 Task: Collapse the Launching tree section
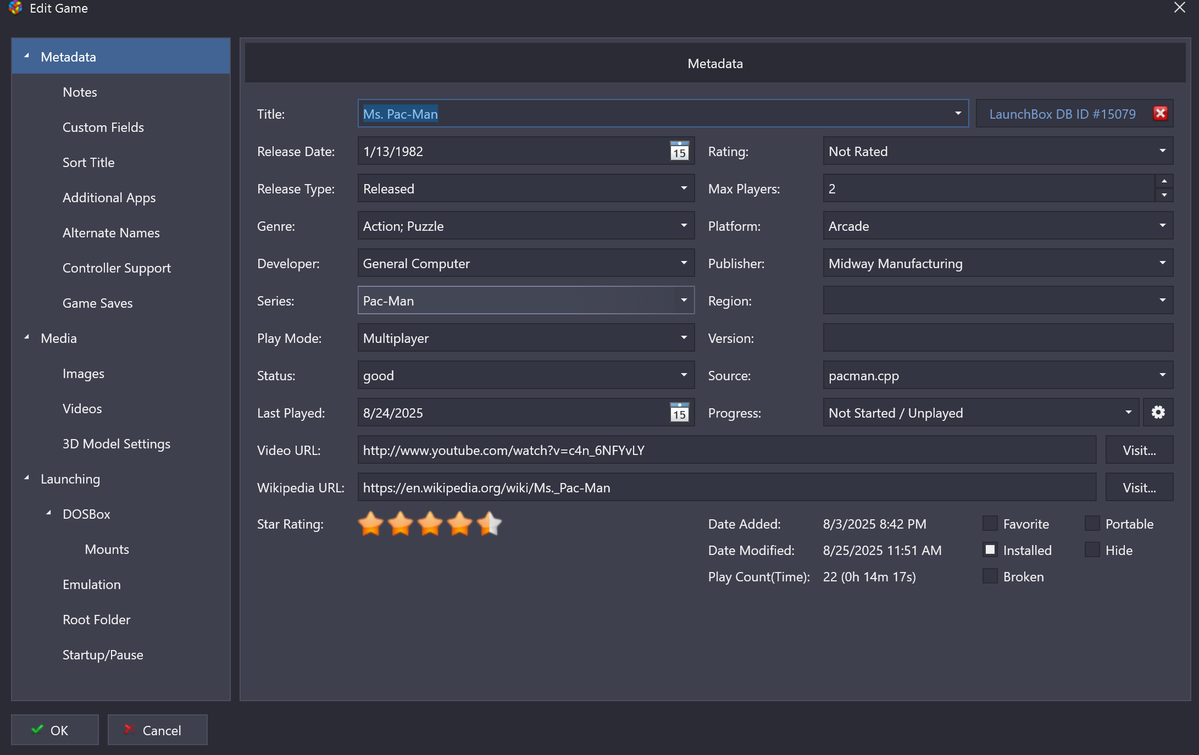26,478
